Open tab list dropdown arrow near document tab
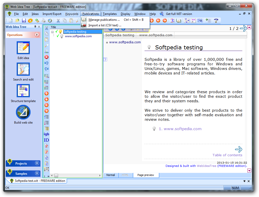 pos(244,181)
